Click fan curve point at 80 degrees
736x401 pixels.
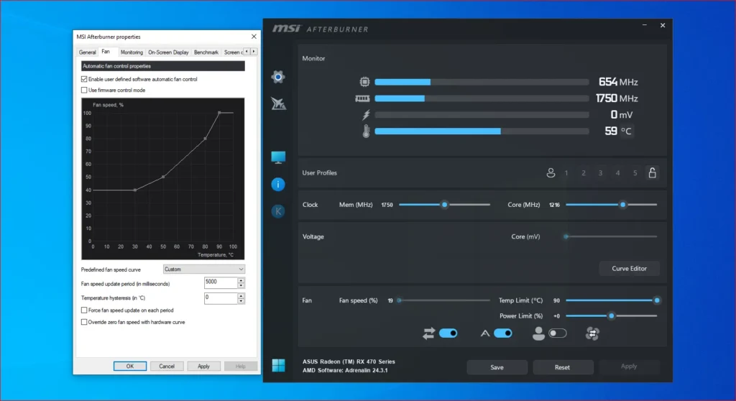205,139
